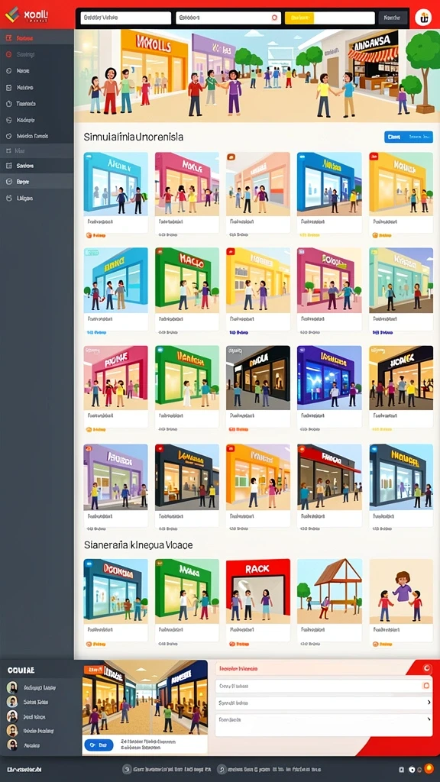Open the first search dropdown field in the header
Viewport: 440px width, 782px height.
coord(126,18)
